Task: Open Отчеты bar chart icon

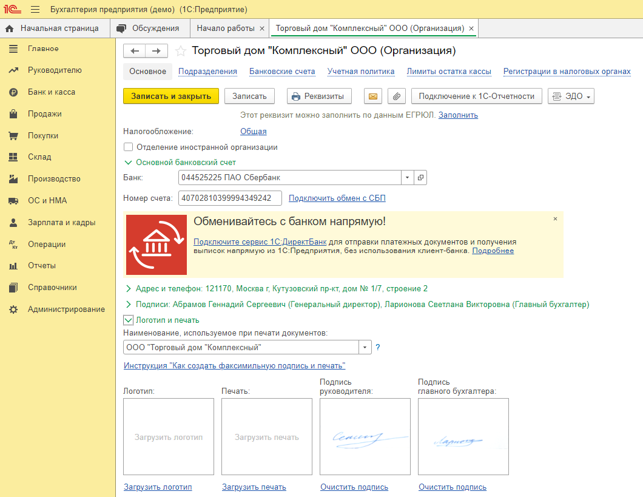Action: pyautogui.click(x=13, y=266)
